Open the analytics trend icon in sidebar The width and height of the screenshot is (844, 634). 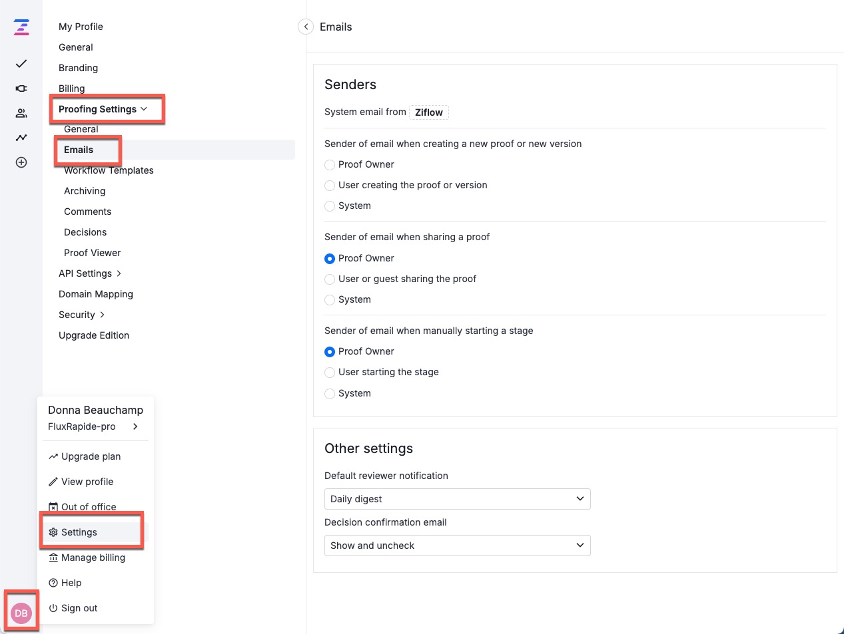(21, 138)
